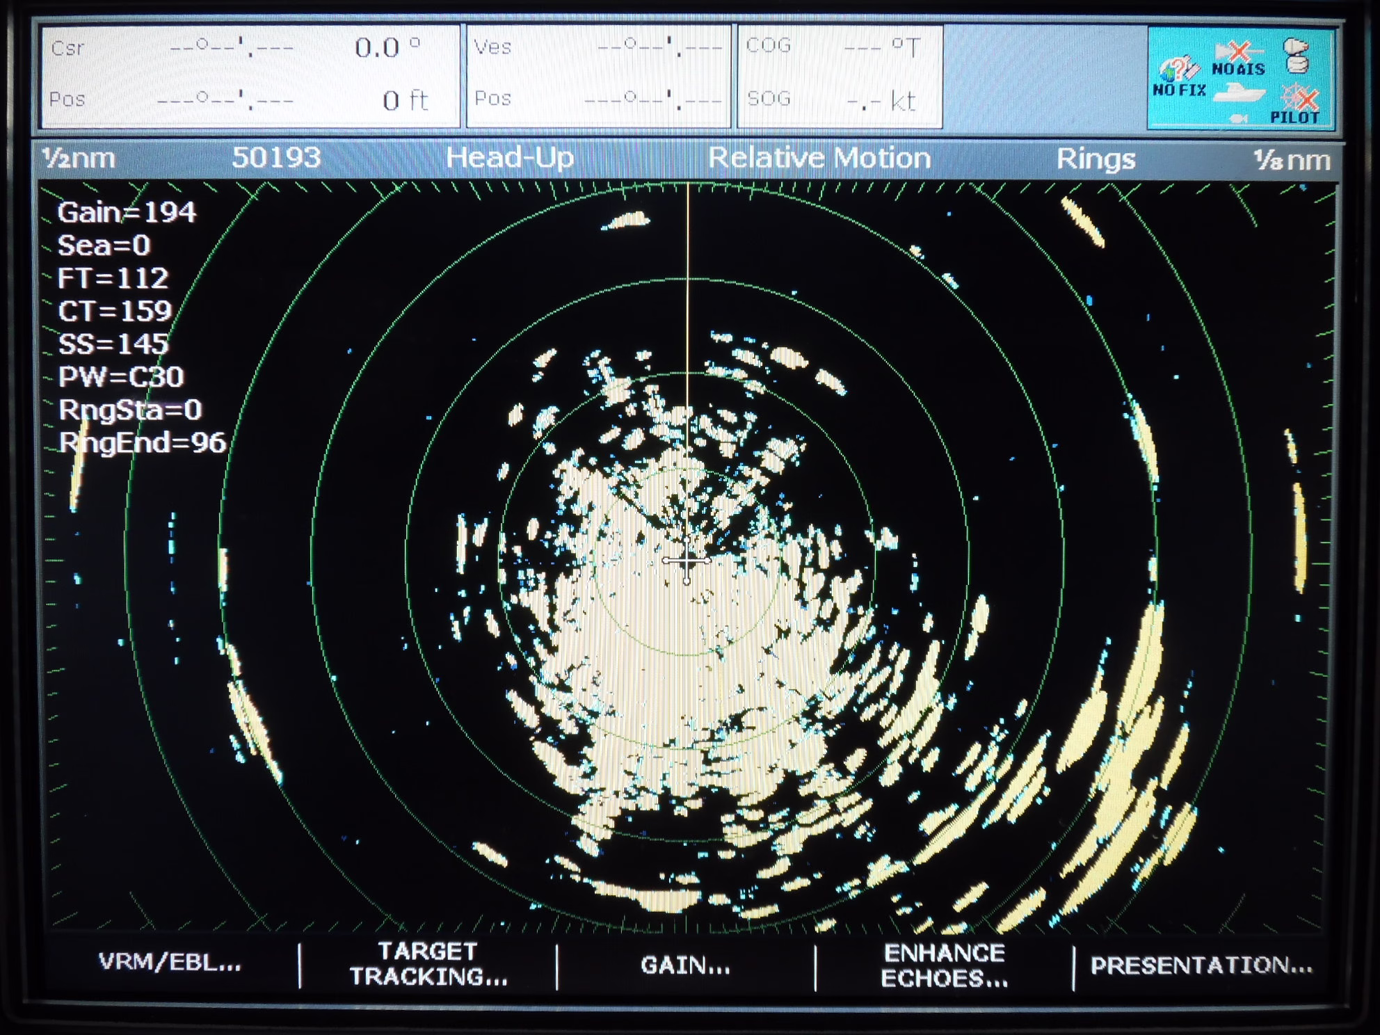1380x1035 pixels.
Task: Click the CT=159 readout
Action: coord(115,311)
